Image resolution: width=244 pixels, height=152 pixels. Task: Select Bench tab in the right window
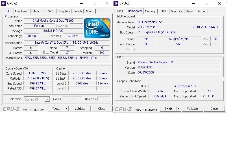pos(190,11)
